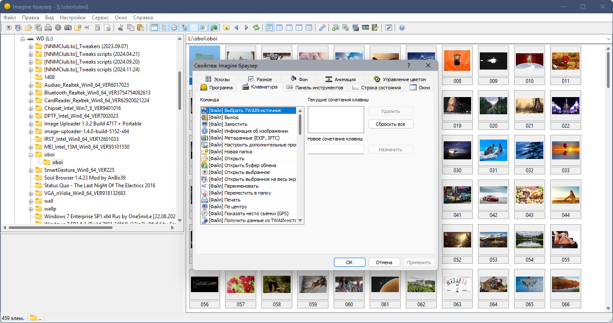
Task: Switch to the Панель инструментов tab
Action: (x=314, y=88)
